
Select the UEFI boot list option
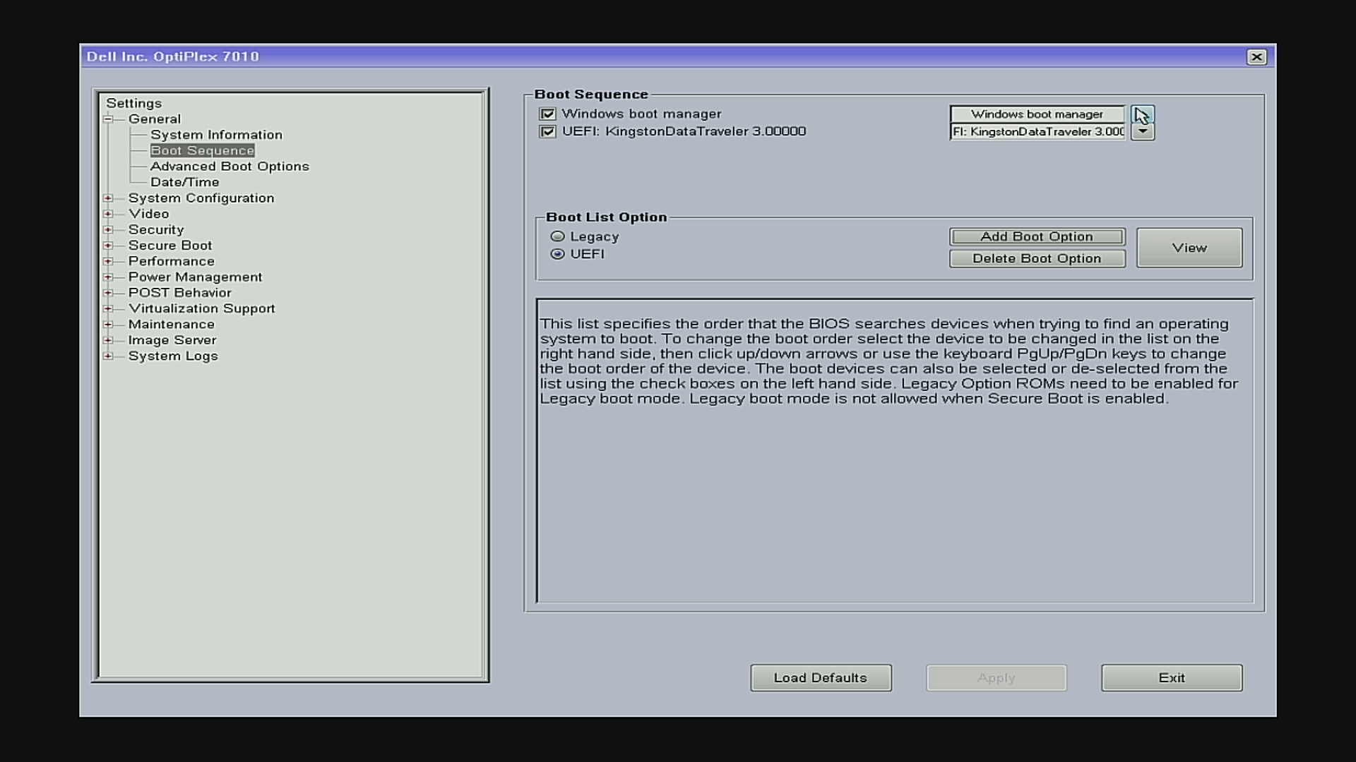coord(557,254)
